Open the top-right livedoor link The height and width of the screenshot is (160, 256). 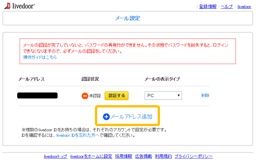[x=244, y=7]
